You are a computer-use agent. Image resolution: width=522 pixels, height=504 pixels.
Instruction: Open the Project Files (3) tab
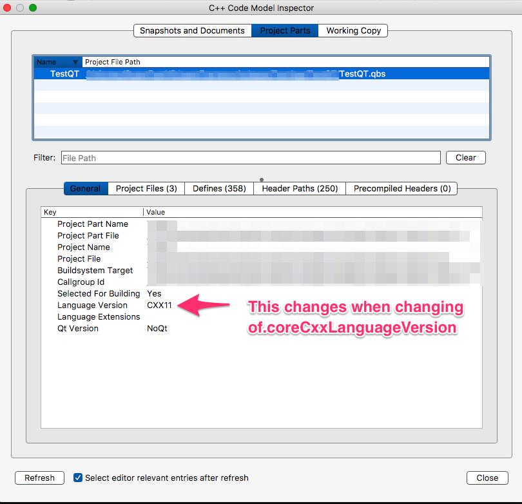click(145, 188)
